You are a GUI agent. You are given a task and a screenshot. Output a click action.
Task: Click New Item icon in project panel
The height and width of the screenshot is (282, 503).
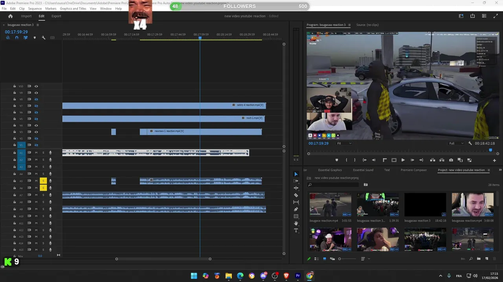(486, 259)
